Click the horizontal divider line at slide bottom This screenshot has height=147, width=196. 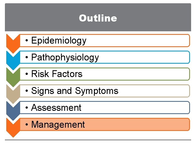(x=98, y=140)
